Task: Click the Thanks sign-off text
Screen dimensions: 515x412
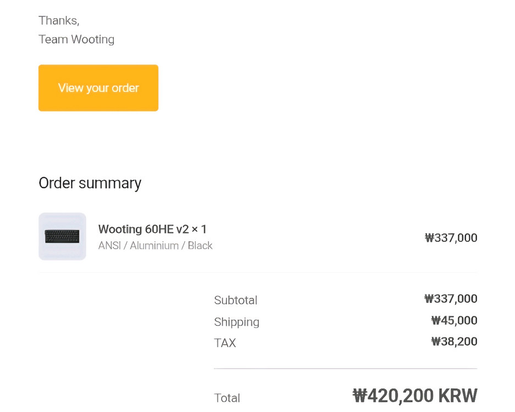Action: pos(59,20)
